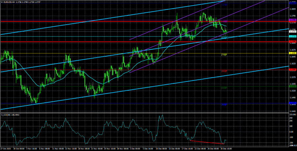Select the 30 Dec 16:00 time label
The image size is (297, 151).
click(x=227, y=148)
